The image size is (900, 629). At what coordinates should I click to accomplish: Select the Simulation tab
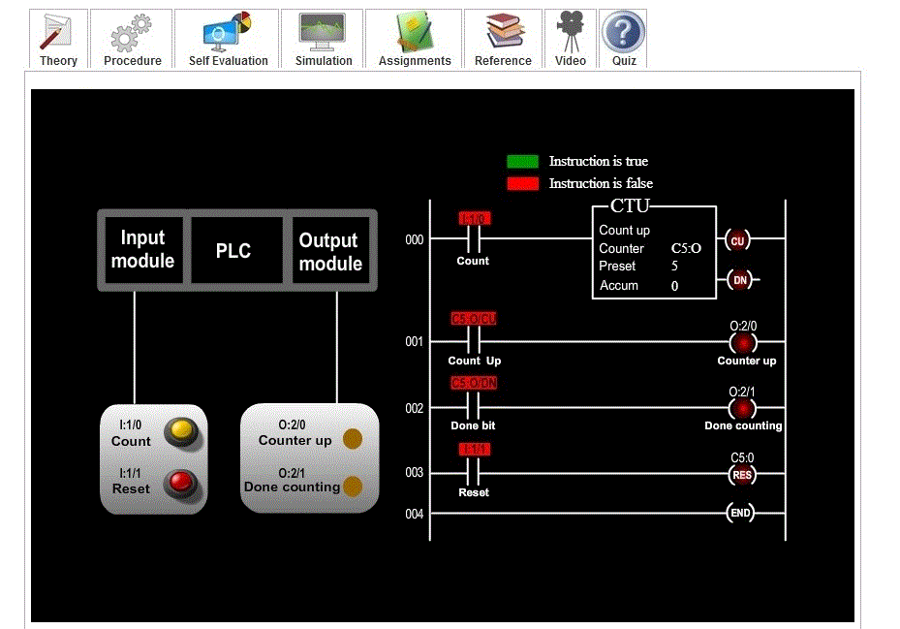tap(324, 39)
